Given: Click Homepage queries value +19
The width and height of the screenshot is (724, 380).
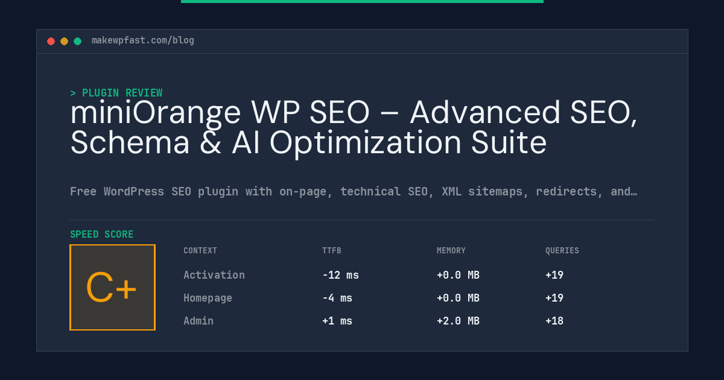Looking at the screenshot, I should tap(554, 298).
